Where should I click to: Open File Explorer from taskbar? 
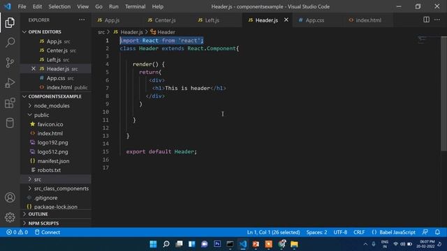294,244
